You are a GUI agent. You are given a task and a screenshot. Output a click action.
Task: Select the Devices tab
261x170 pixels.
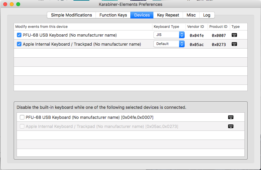coord(142,15)
